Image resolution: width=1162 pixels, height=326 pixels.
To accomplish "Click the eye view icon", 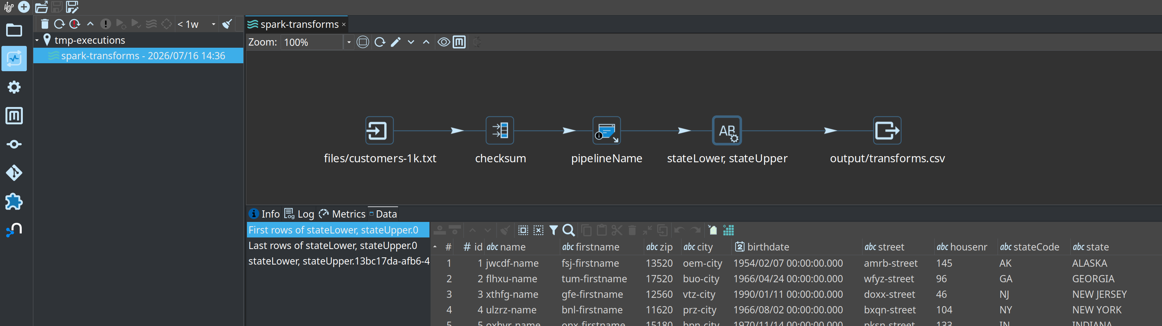I will [444, 42].
